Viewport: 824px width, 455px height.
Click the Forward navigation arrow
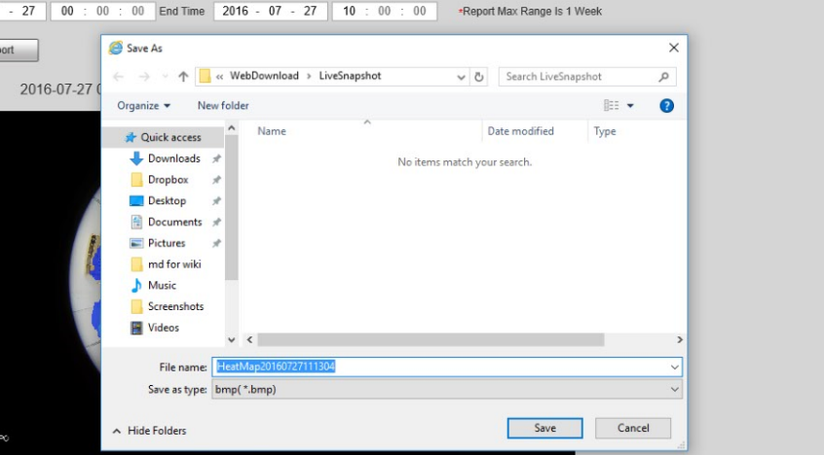pos(143,77)
